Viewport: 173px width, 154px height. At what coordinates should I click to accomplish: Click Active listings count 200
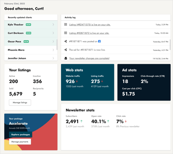[x=13, y=81]
